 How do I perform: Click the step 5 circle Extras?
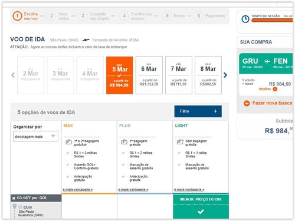coord(167,16)
